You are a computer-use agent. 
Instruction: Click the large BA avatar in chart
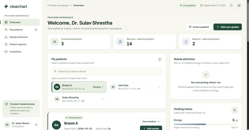(x=56, y=125)
